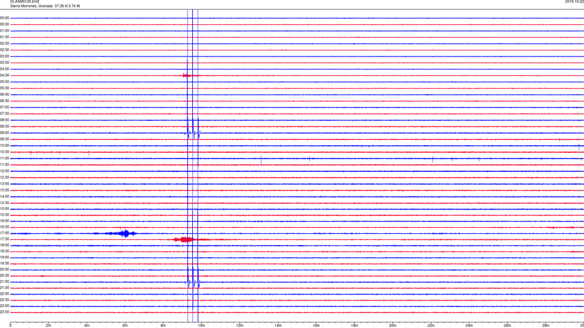Viewport: 584px width, 328px height.
Task: Select the 01:30 trace time label
Action: (5, 37)
